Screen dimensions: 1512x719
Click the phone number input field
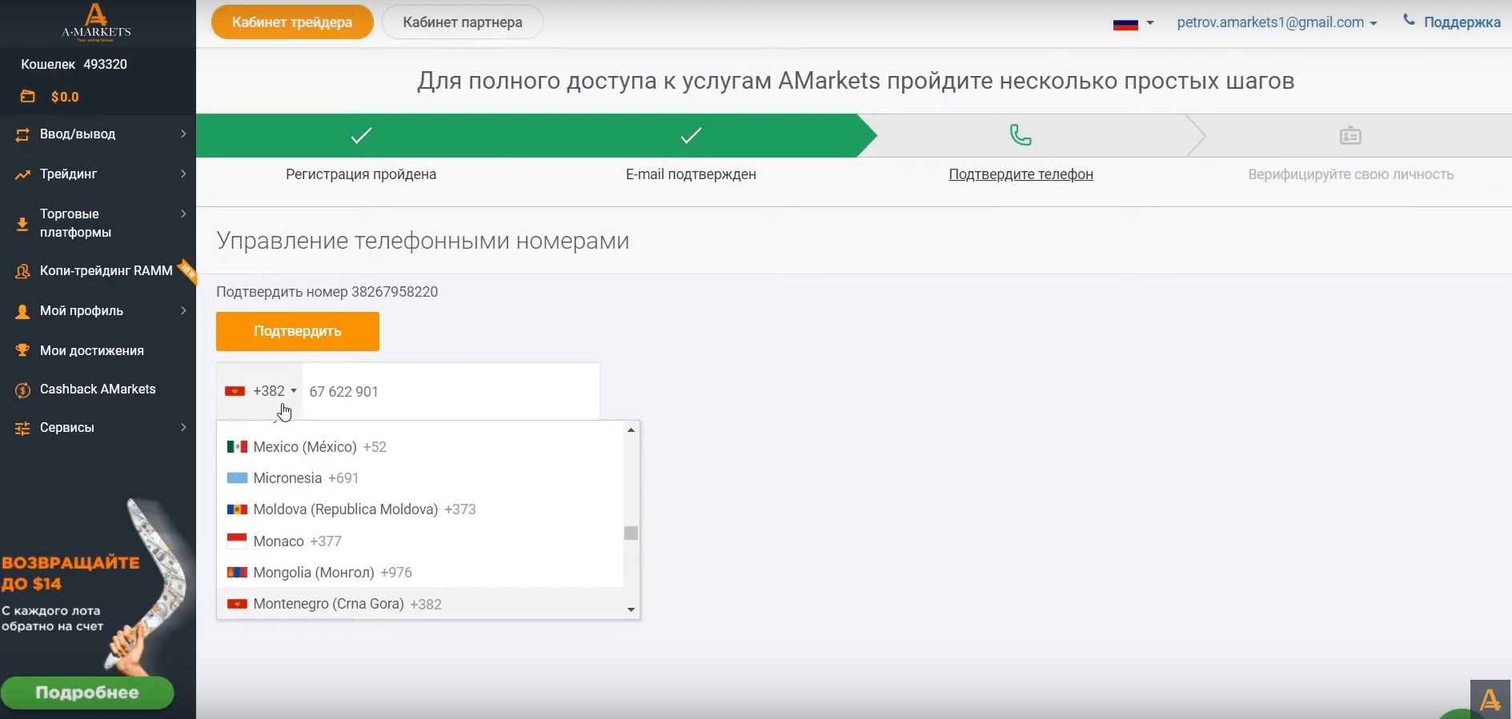451,391
